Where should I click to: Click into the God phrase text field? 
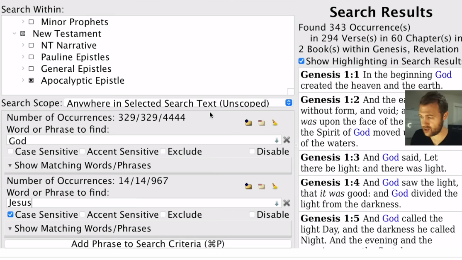(x=141, y=141)
